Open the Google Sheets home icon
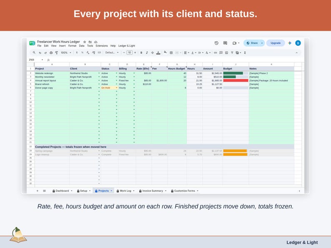Image resolution: width=331 pixels, height=248 pixels. 32,43
